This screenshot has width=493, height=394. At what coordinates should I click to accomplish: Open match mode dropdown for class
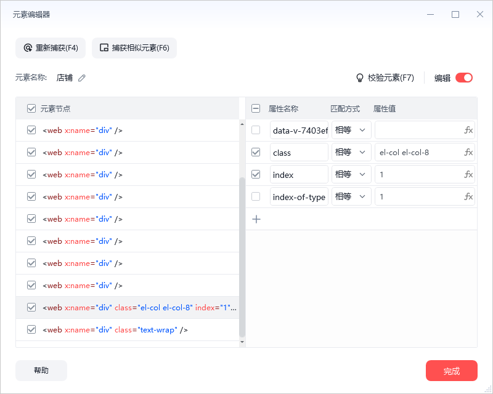pos(351,153)
